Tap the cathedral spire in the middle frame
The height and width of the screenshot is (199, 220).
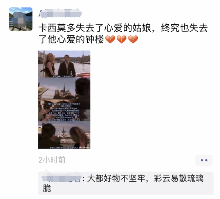click(x=64, y=86)
